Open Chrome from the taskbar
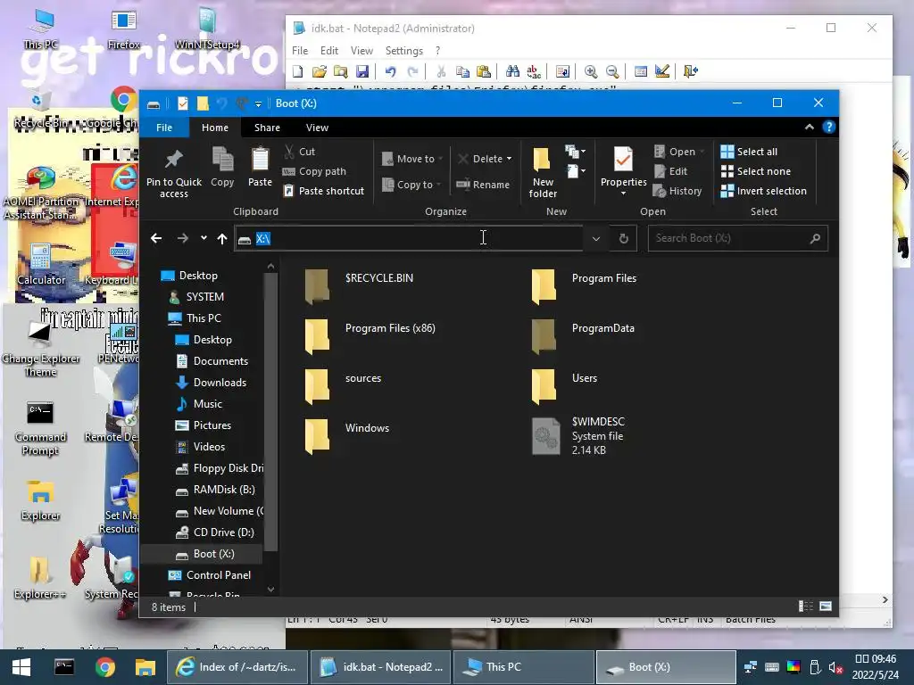Image resolution: width=914 pixels, height=685 pixels. click(105, 667)
